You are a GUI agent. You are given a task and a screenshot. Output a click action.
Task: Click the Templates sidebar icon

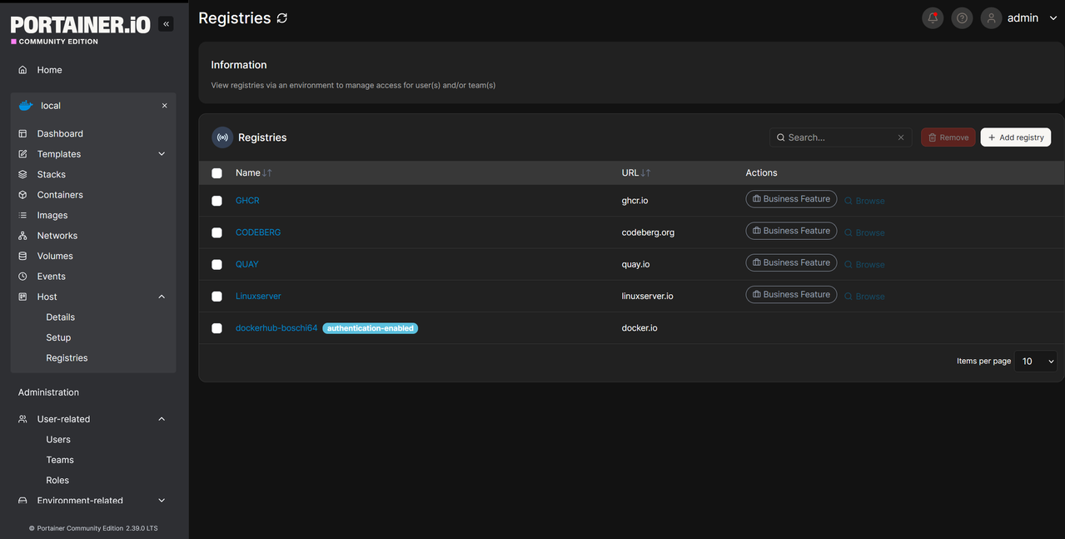(22, 154)
